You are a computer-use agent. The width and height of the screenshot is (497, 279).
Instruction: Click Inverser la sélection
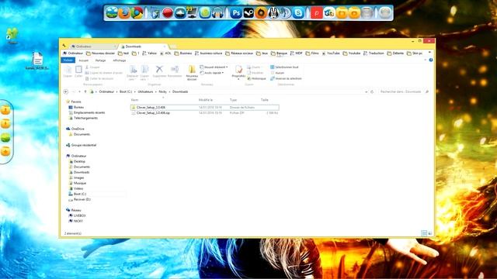click(x=286, y=78)
